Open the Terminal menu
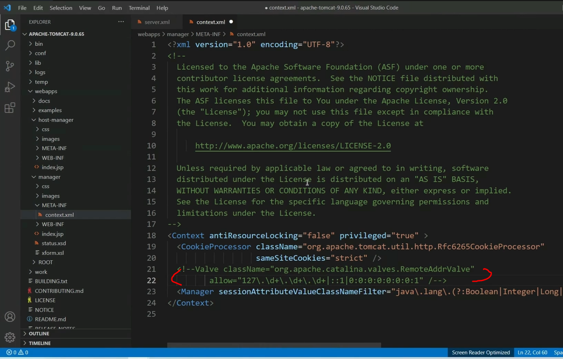Image resolution: width=563 pixels, height=359 pixels. (x=139, y=8)
